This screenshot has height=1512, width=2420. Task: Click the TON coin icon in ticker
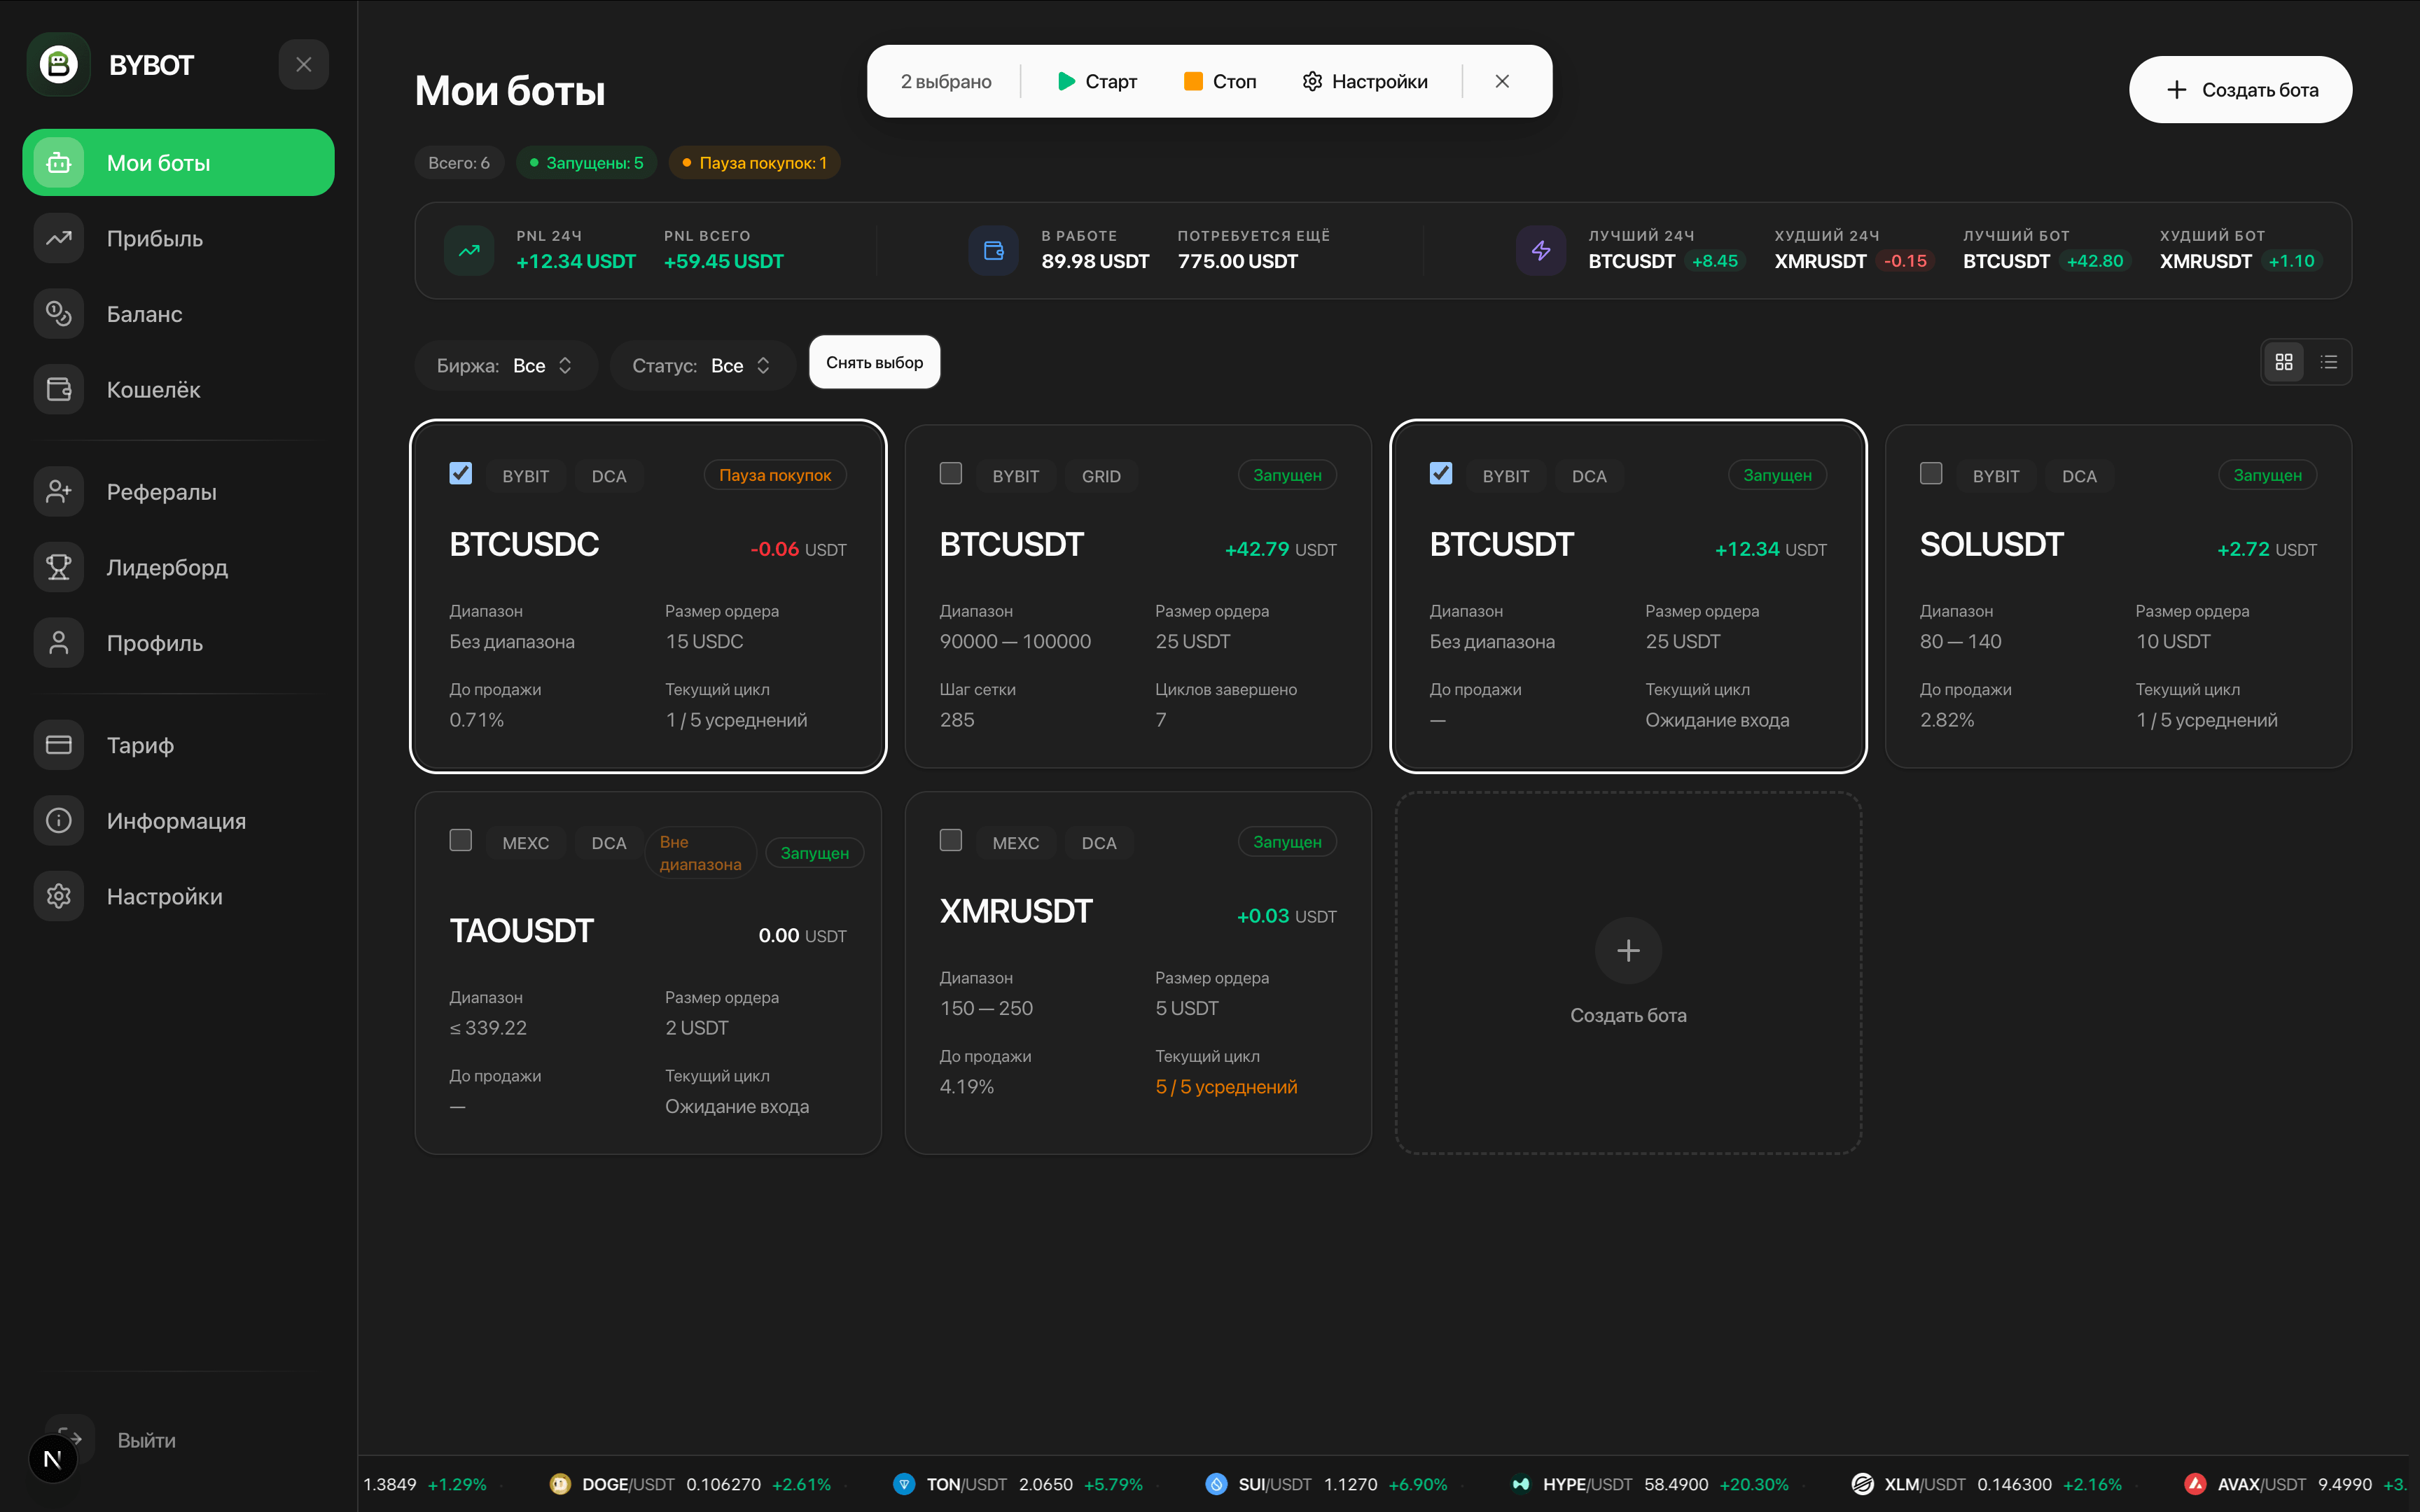tap(904, 1484)
